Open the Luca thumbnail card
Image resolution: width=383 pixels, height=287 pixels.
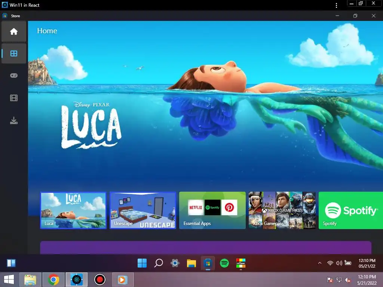73,210
